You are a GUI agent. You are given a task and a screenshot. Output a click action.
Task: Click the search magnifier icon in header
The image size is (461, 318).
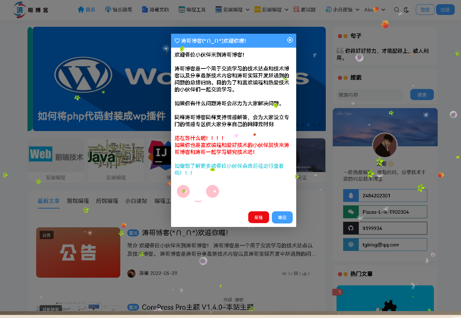397,10
